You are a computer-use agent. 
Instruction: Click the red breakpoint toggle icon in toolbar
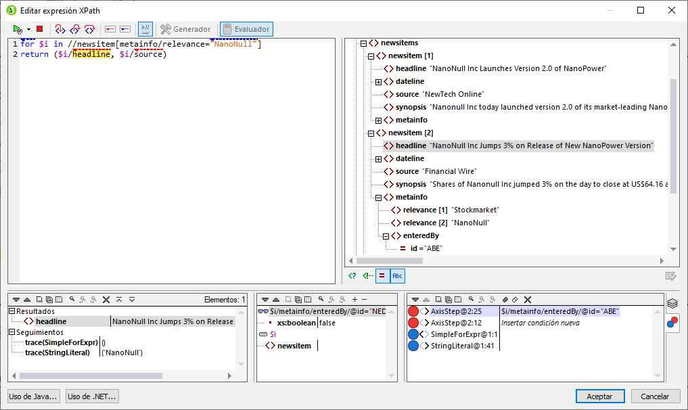pyautogui.click(x=110, y=29)
